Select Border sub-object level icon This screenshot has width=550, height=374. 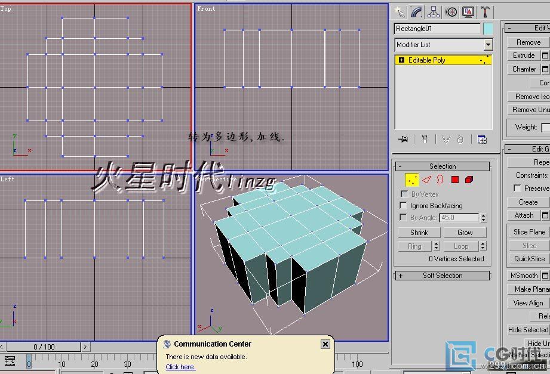tap(440, 180)
